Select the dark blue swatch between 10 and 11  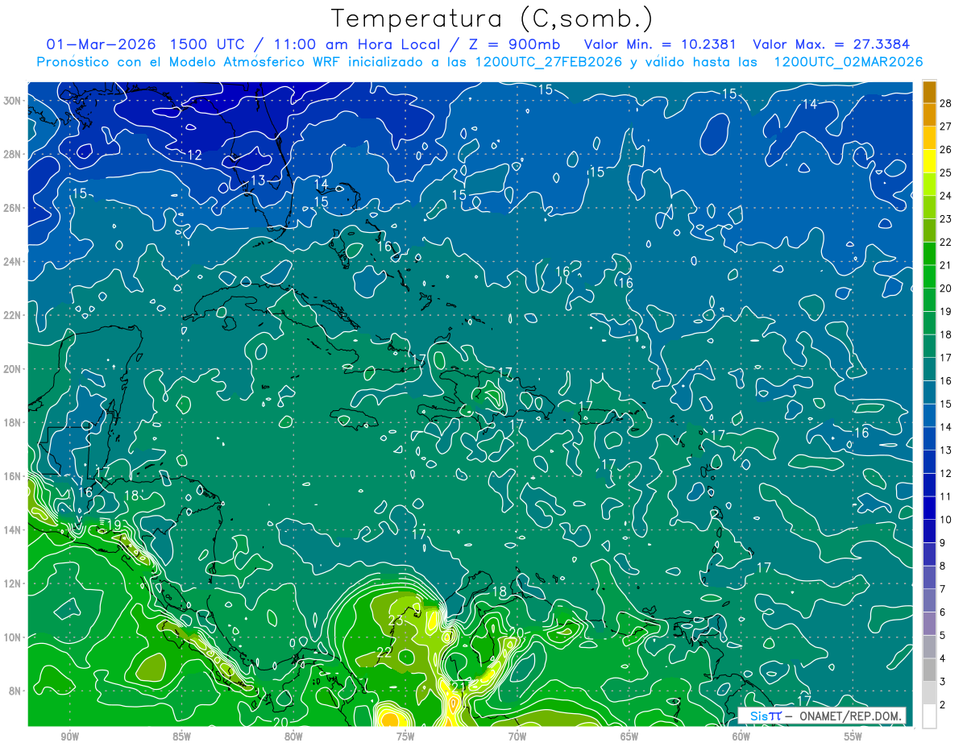929,508
